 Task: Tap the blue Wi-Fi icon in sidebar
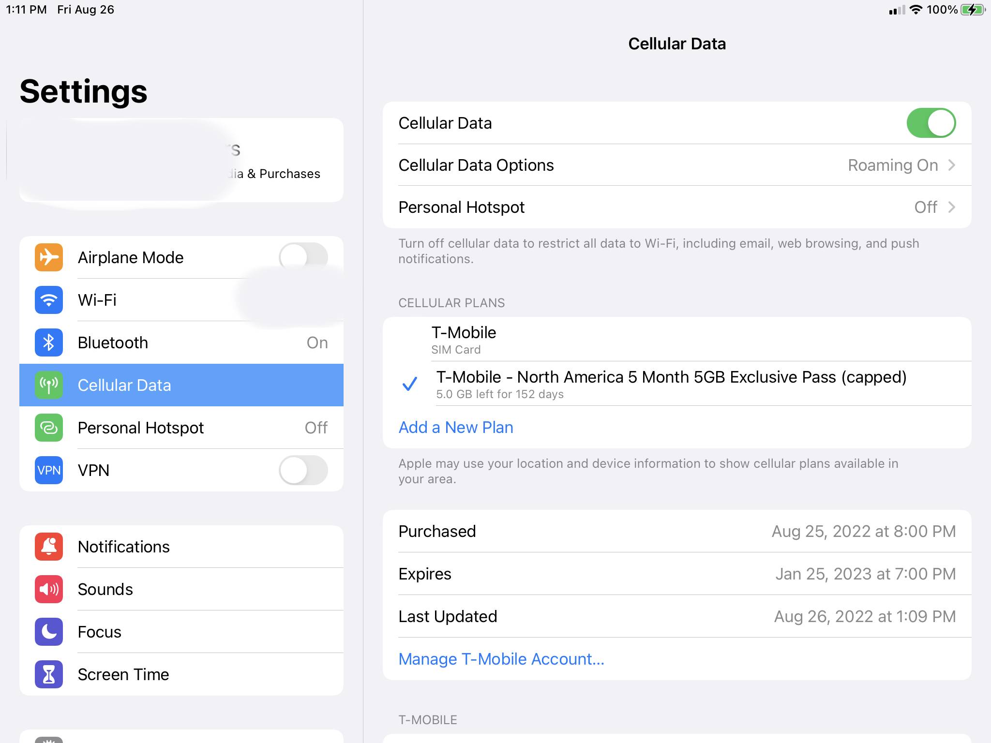49,300
